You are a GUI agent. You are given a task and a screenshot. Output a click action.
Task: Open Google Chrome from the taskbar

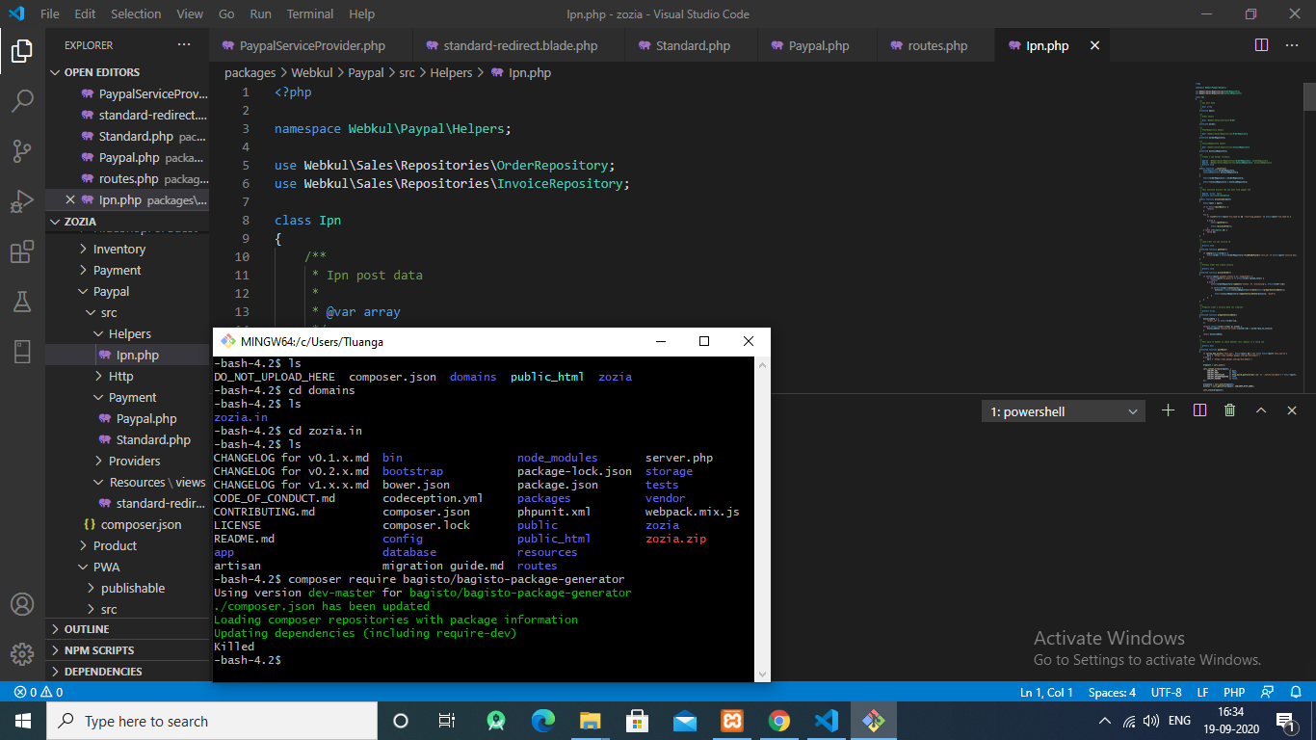(x=778, y=721)
